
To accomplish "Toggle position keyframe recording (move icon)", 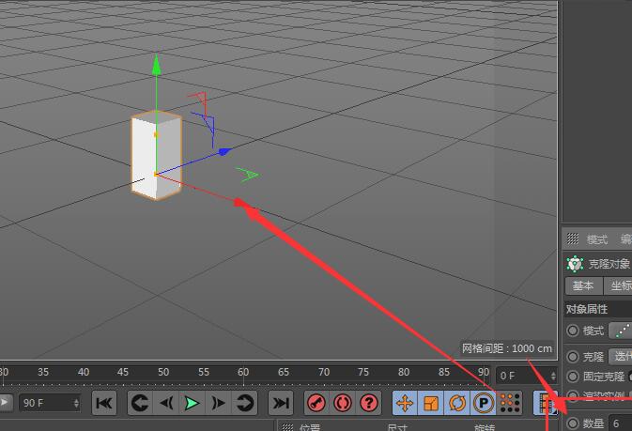I will [405, 403].
